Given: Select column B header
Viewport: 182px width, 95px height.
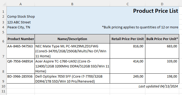Looking at the screenshot, I should pos(72,4).
